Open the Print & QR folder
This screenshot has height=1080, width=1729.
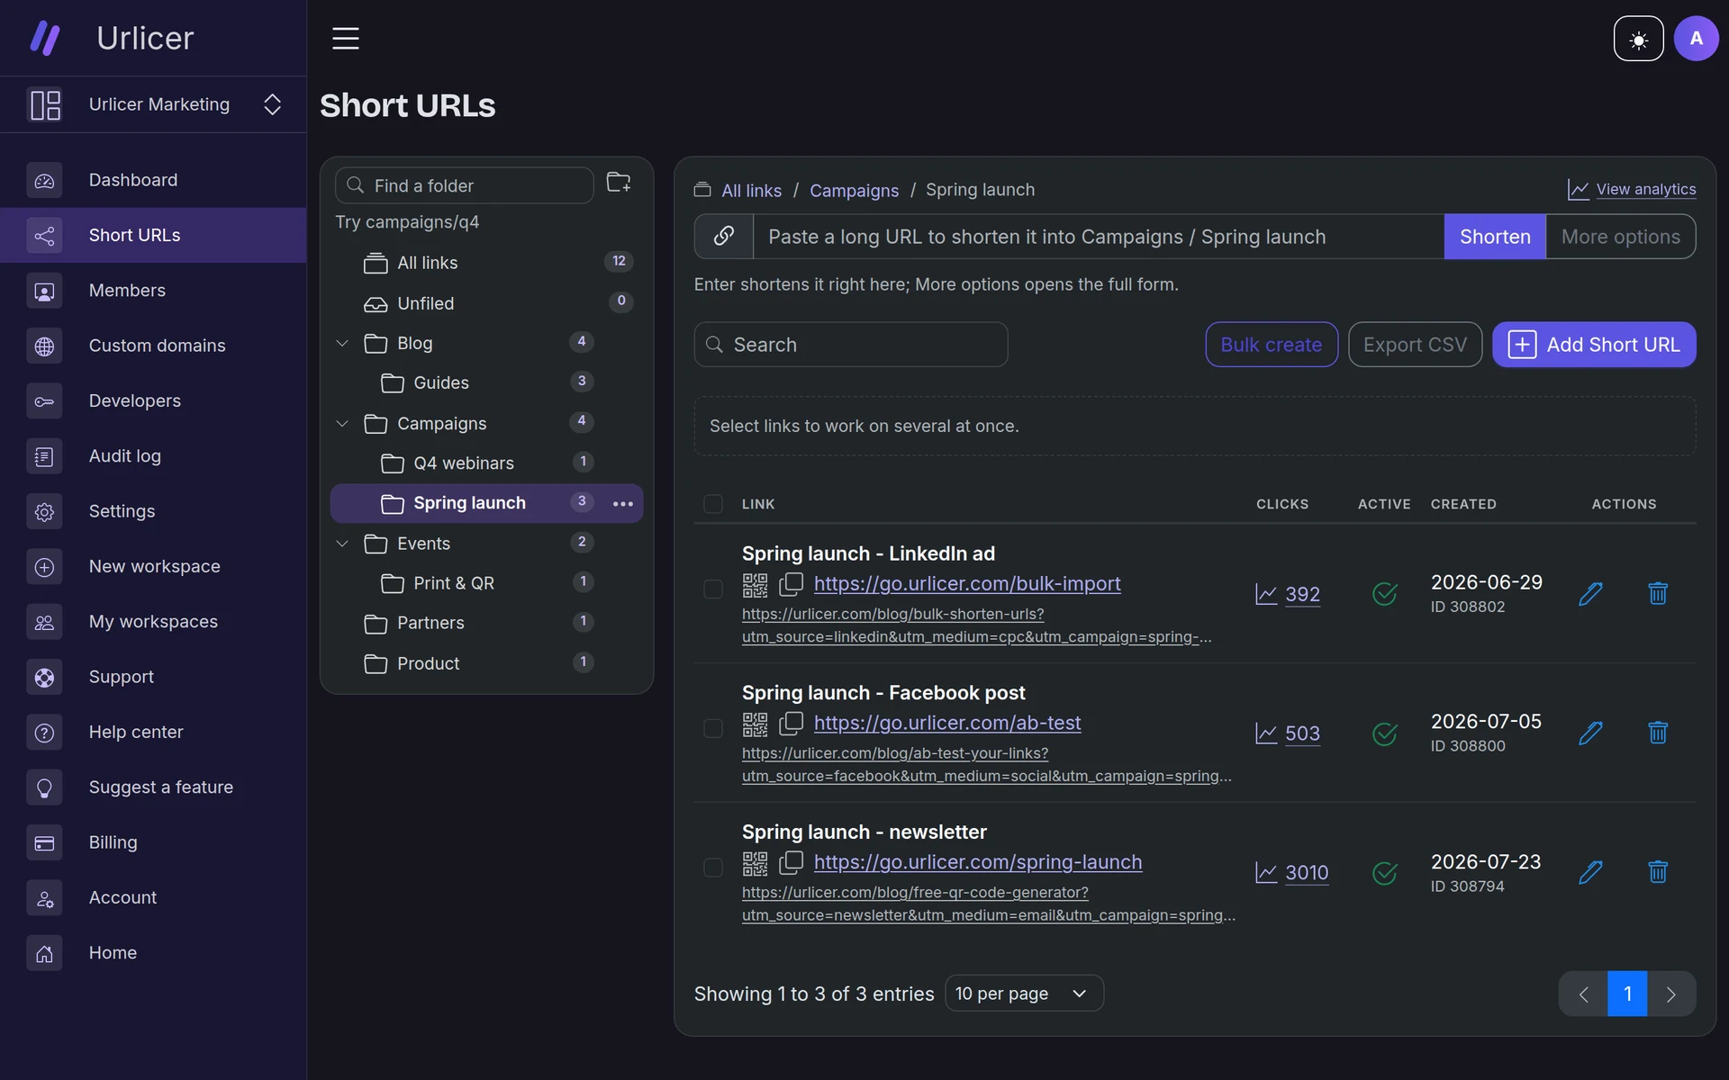(486, 583)
